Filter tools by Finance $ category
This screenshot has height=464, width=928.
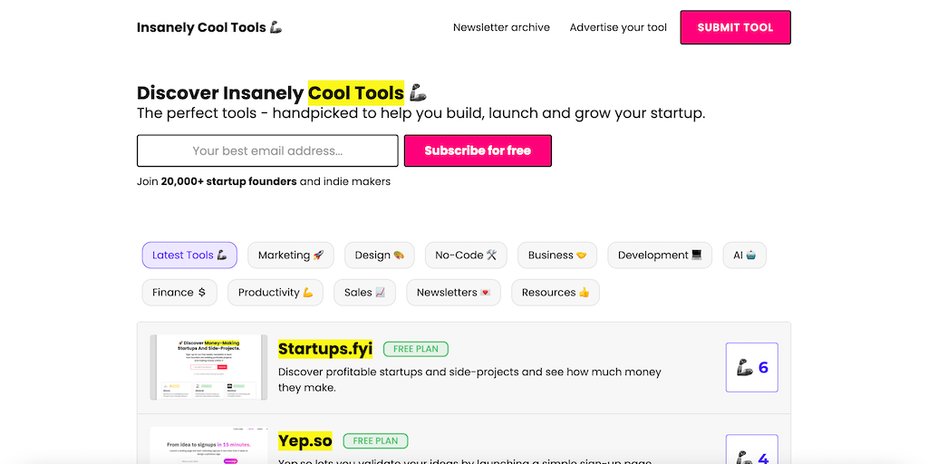click(x=179, y=293)
